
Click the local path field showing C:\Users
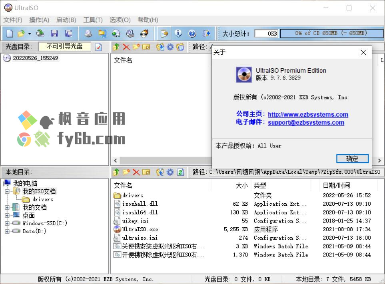pos(295,172)
